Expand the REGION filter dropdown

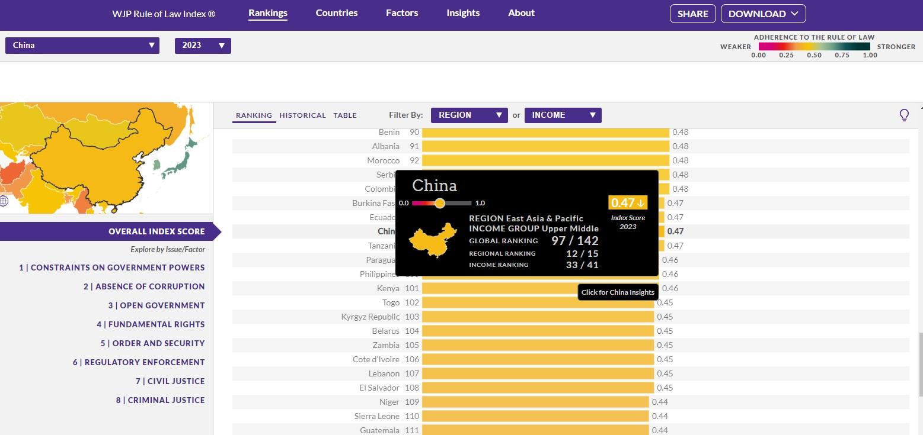point(469,115)
